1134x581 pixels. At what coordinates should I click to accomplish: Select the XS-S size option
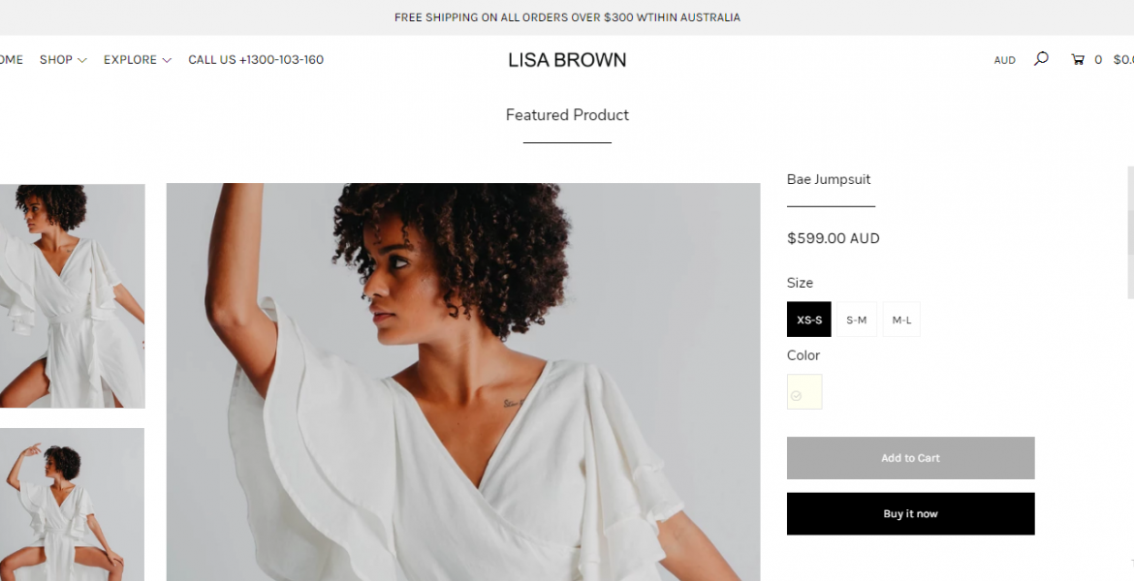point(808,319)
